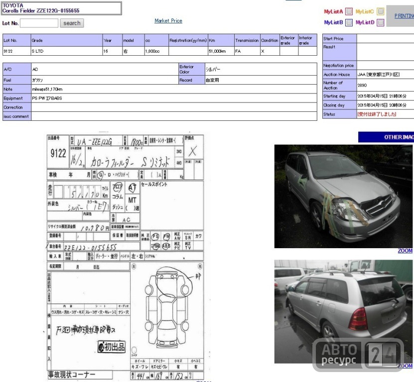414x382 pixels.
Task: Select equipment text PS PW エアB ABS
Action: click(47, 98)
